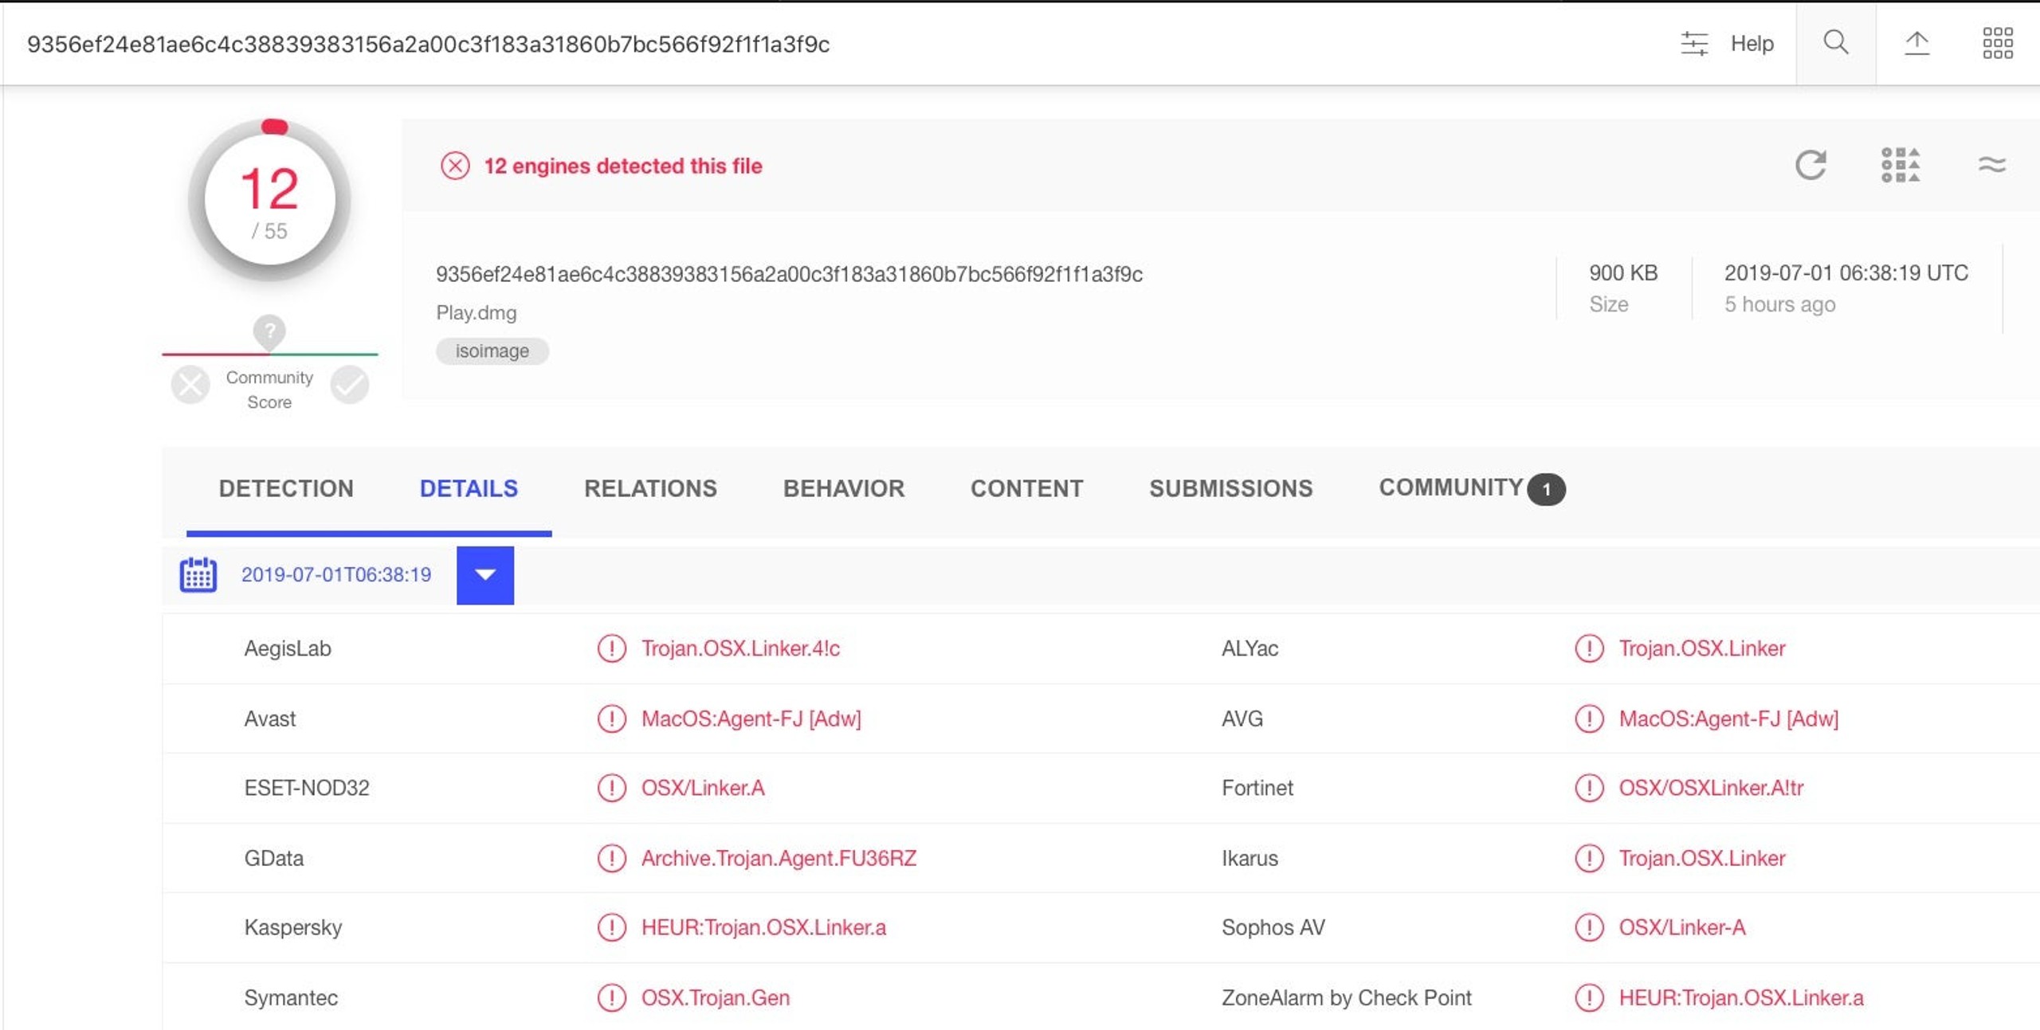Click the search filter sliders icon

pos(1694,43)
